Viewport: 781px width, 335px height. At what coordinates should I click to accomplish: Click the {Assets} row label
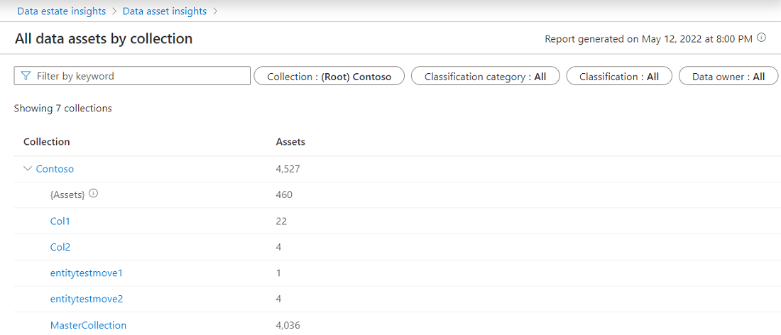pos(67,195)
